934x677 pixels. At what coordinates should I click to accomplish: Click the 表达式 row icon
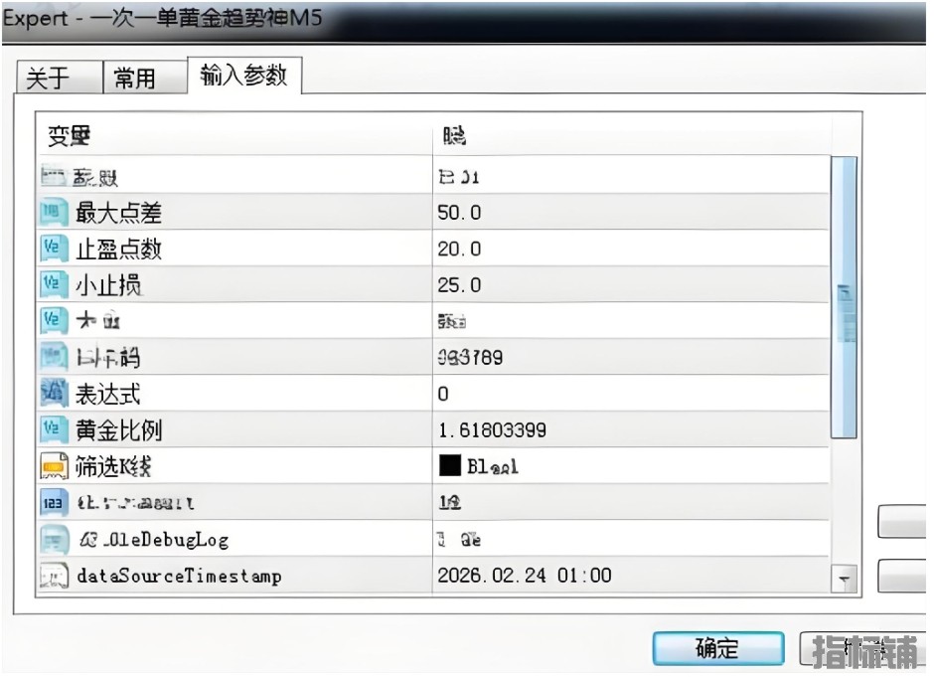pyautogui.click(x=53, y=394)
